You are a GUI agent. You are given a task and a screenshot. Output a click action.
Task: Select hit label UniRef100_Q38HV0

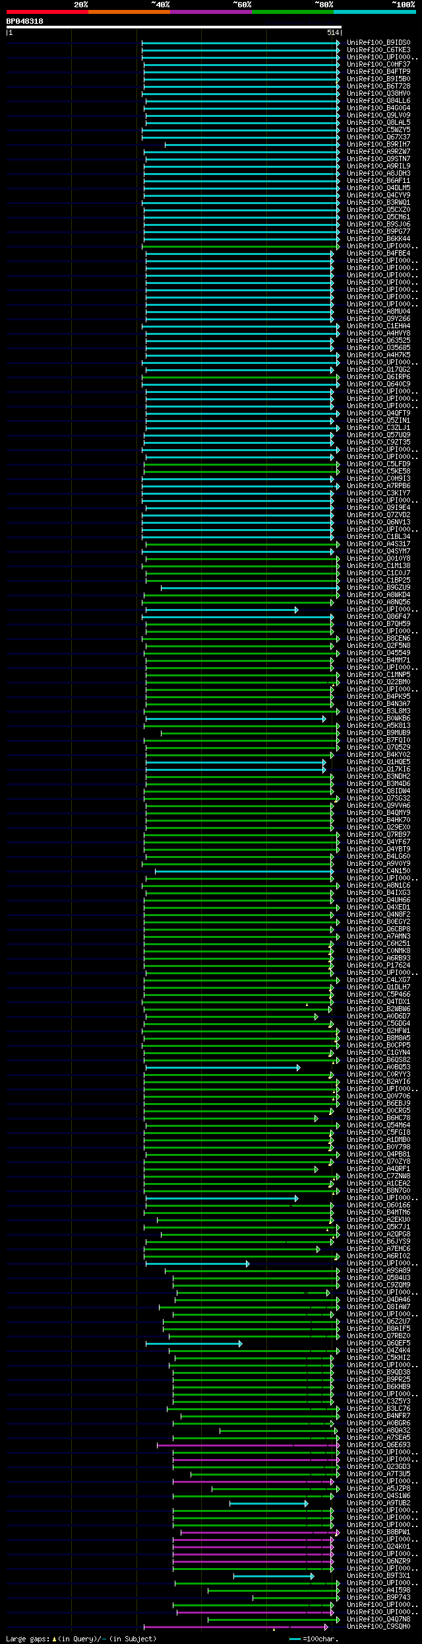[378, 94]
